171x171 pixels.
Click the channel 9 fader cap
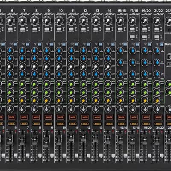click(x=47, y=142)
